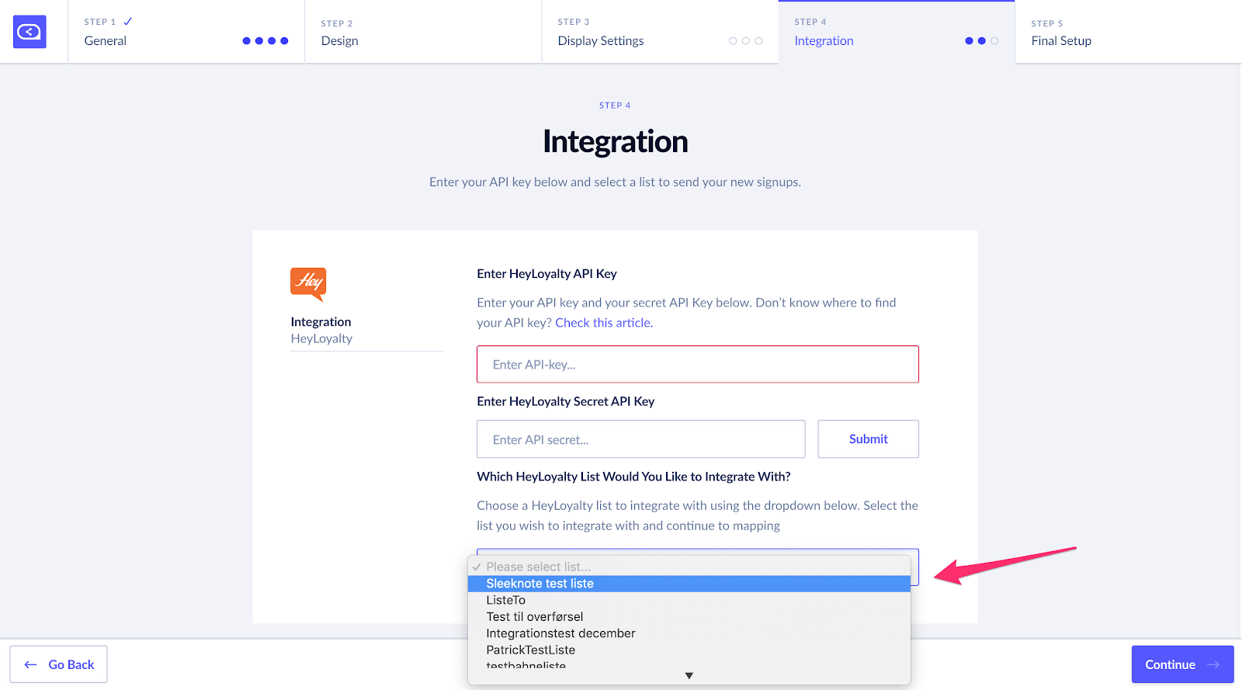The image size is (1242, 690).
Task: Select Step 4 Integration tab
Action: tap(897, 32)
